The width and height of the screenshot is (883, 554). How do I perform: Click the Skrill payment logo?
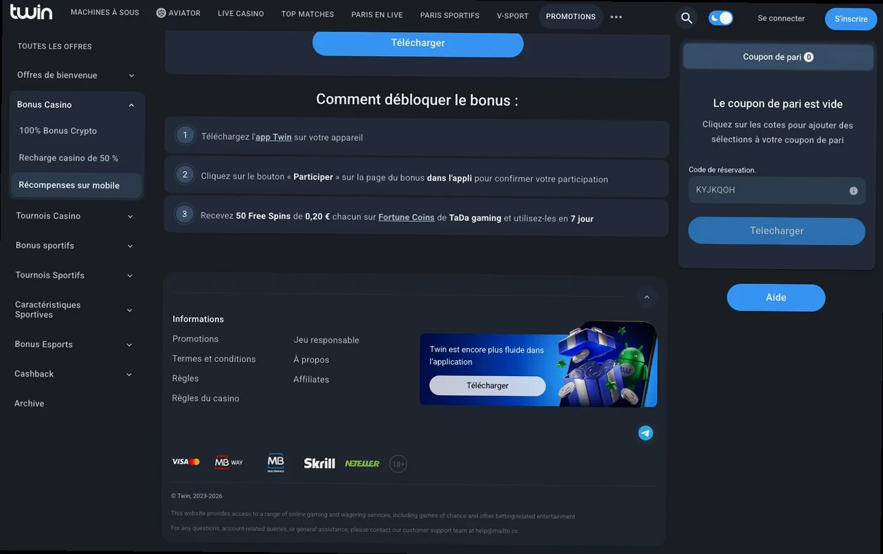[x=319, y=463]
